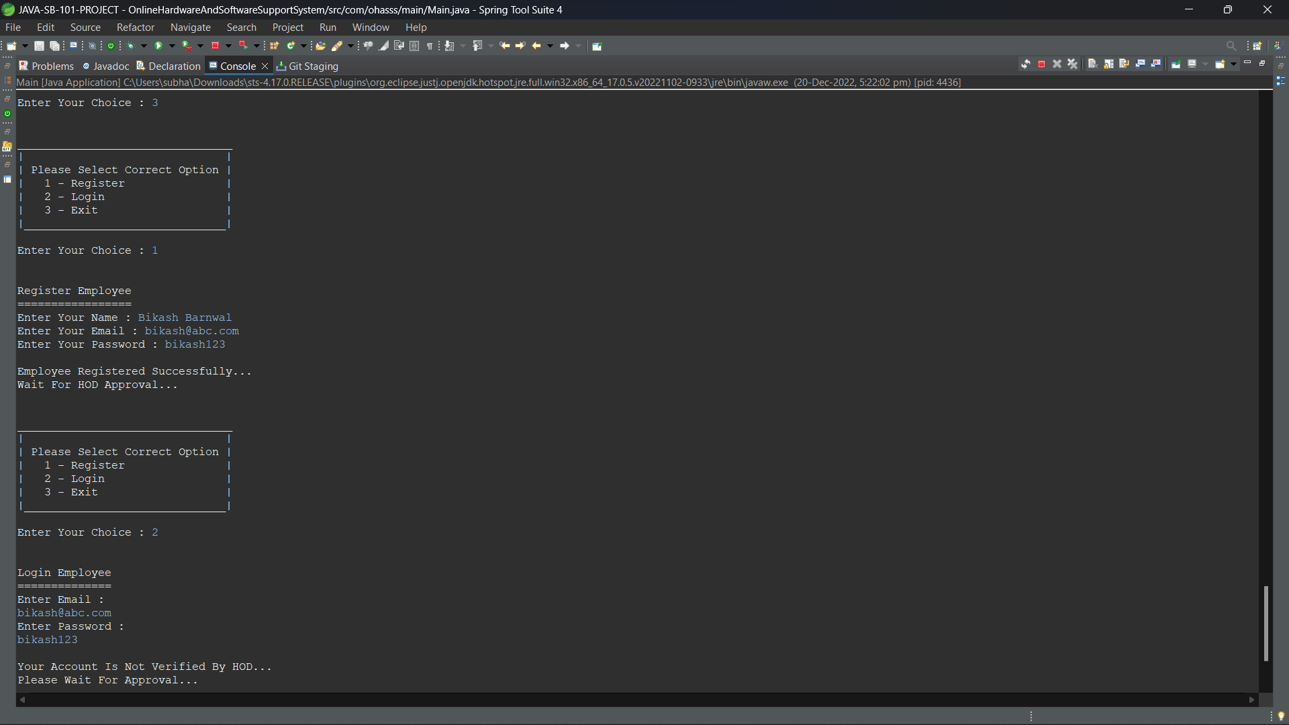Click the Open Perspective icon

point(1257,46)
